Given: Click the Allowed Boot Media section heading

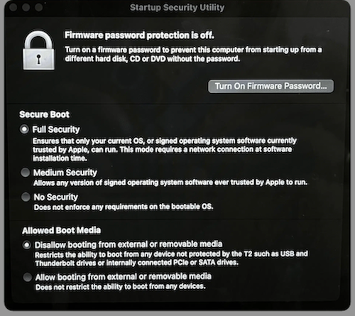Looking at the screenshot, I should 62,230.
